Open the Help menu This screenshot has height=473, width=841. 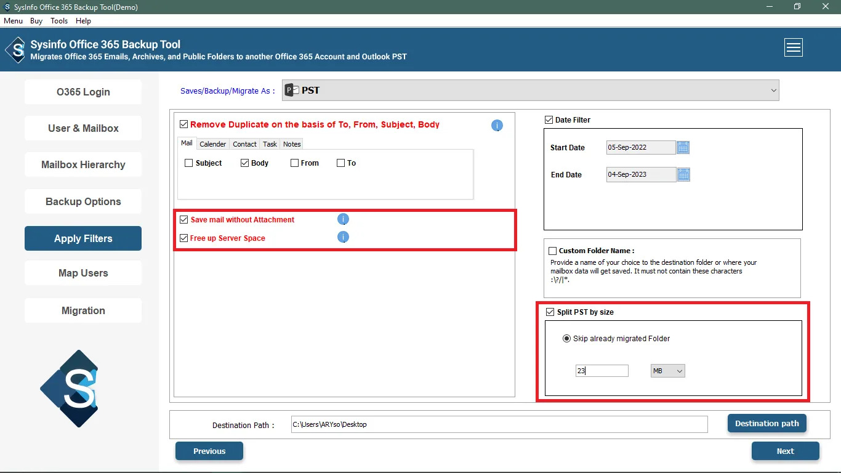point(83,21)
